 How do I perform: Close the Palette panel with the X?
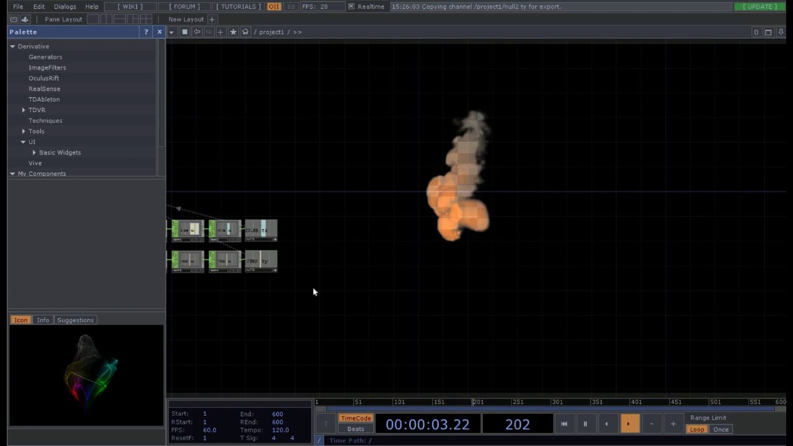click(x=159, y=32)
